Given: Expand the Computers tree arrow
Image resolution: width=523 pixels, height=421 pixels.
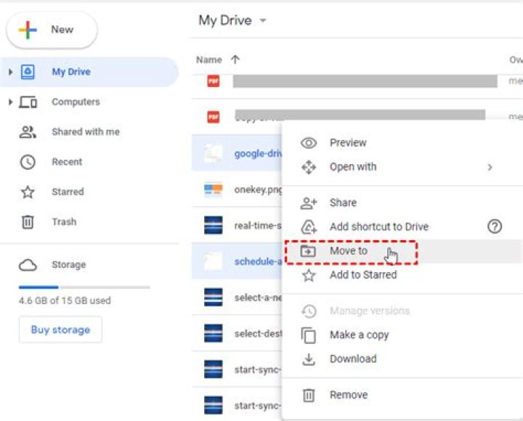Looking at the screenshot, I should (10, 102).
